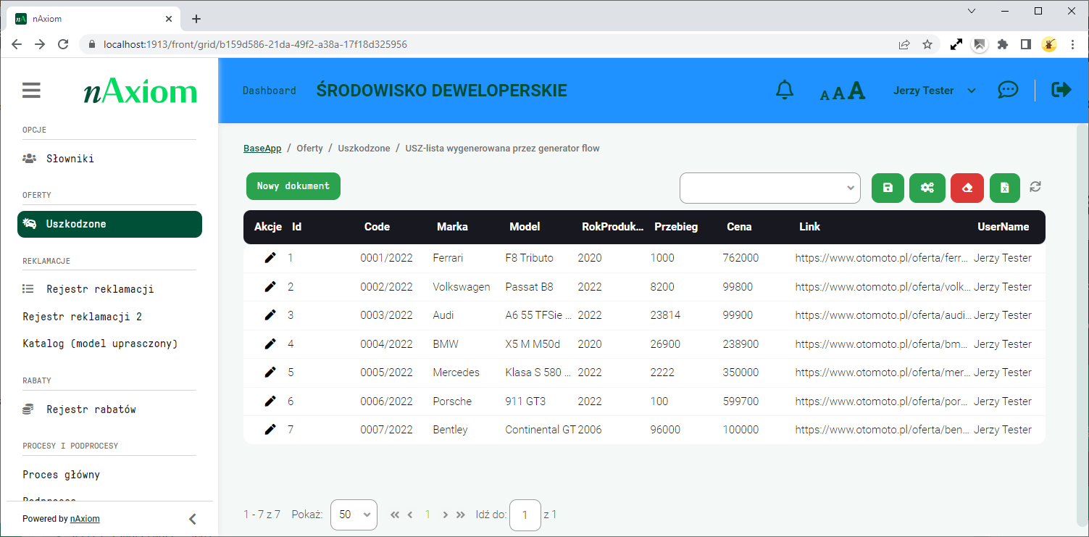Open the saved view combo box

coord(769,188)
